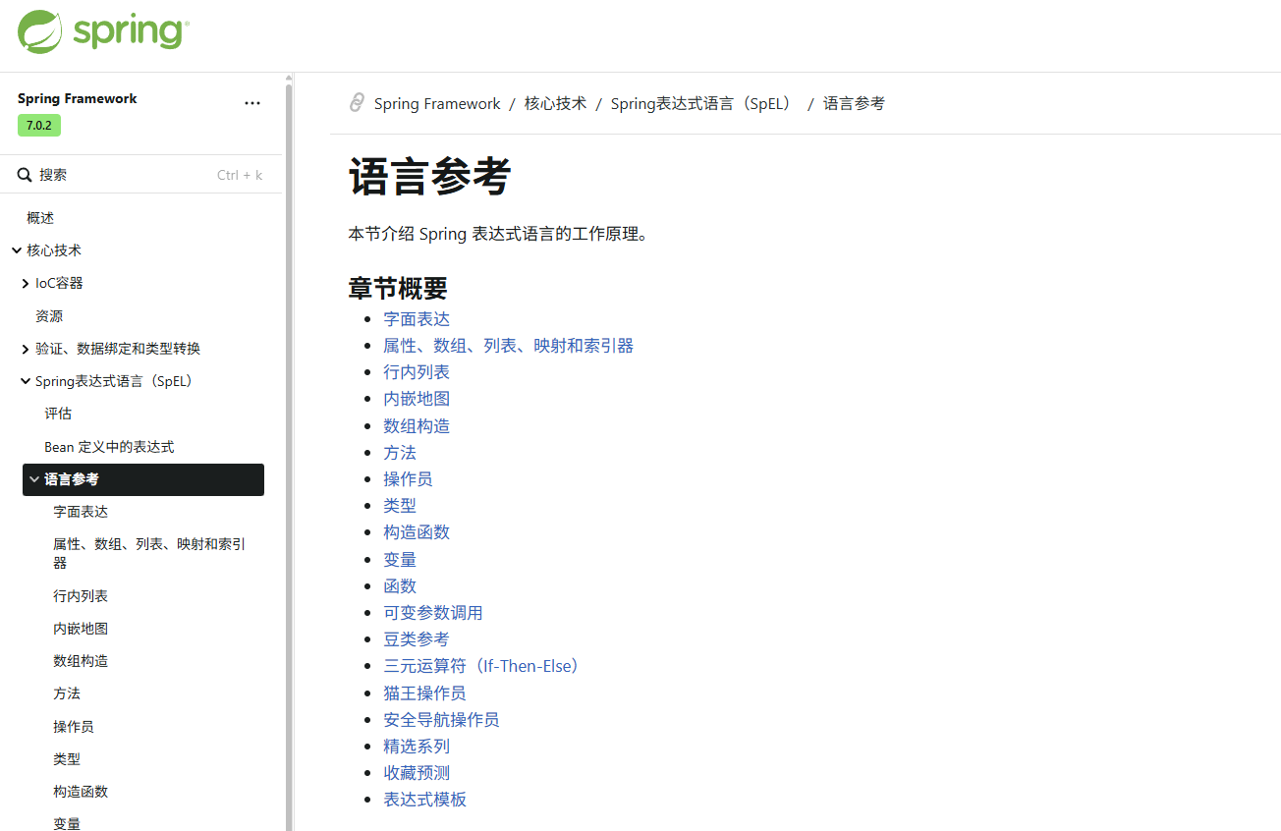The image size is (1281, 831).
Task: Open the three-dot options menu beside Spring Framework
Action: pos(252,103)
